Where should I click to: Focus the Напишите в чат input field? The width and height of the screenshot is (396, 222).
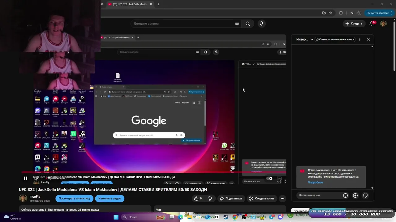[x=319, y=195]
